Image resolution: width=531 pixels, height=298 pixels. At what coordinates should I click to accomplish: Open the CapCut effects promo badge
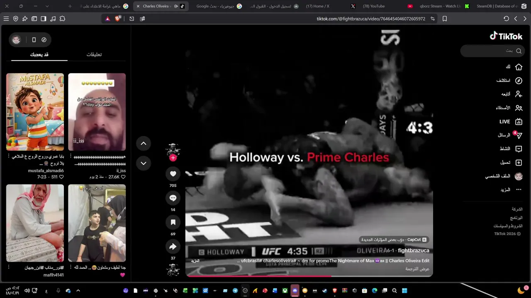[x=394, y=240]
